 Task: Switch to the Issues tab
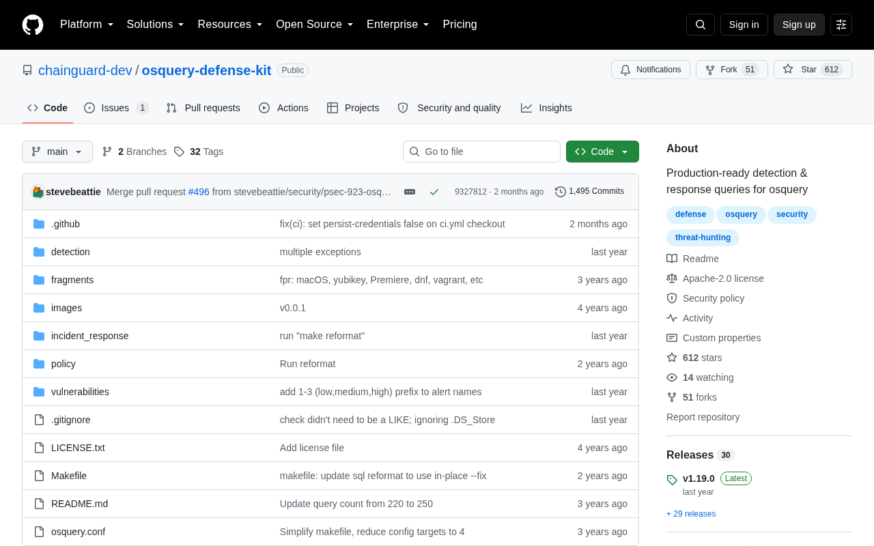[x=116, y=108]
